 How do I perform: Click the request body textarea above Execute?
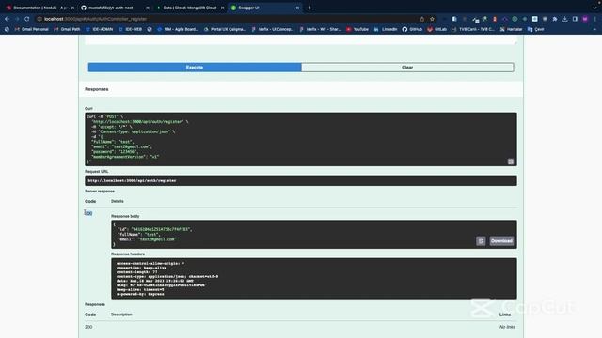point(301,39)
